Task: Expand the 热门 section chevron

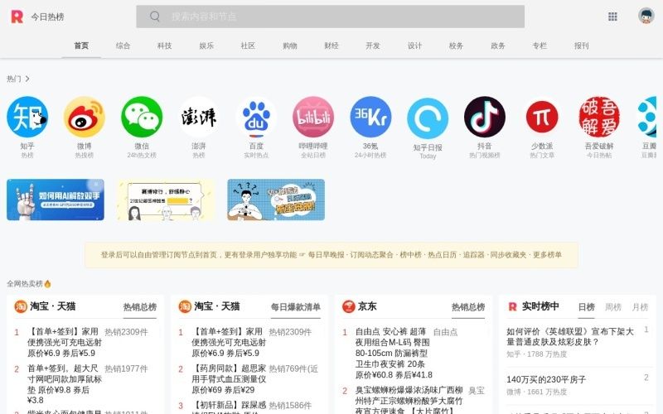Action: 27,79
